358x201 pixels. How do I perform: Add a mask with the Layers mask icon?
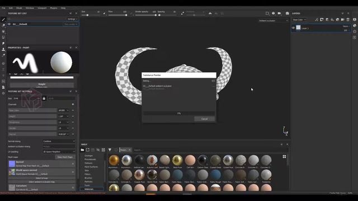coord(322,20)
